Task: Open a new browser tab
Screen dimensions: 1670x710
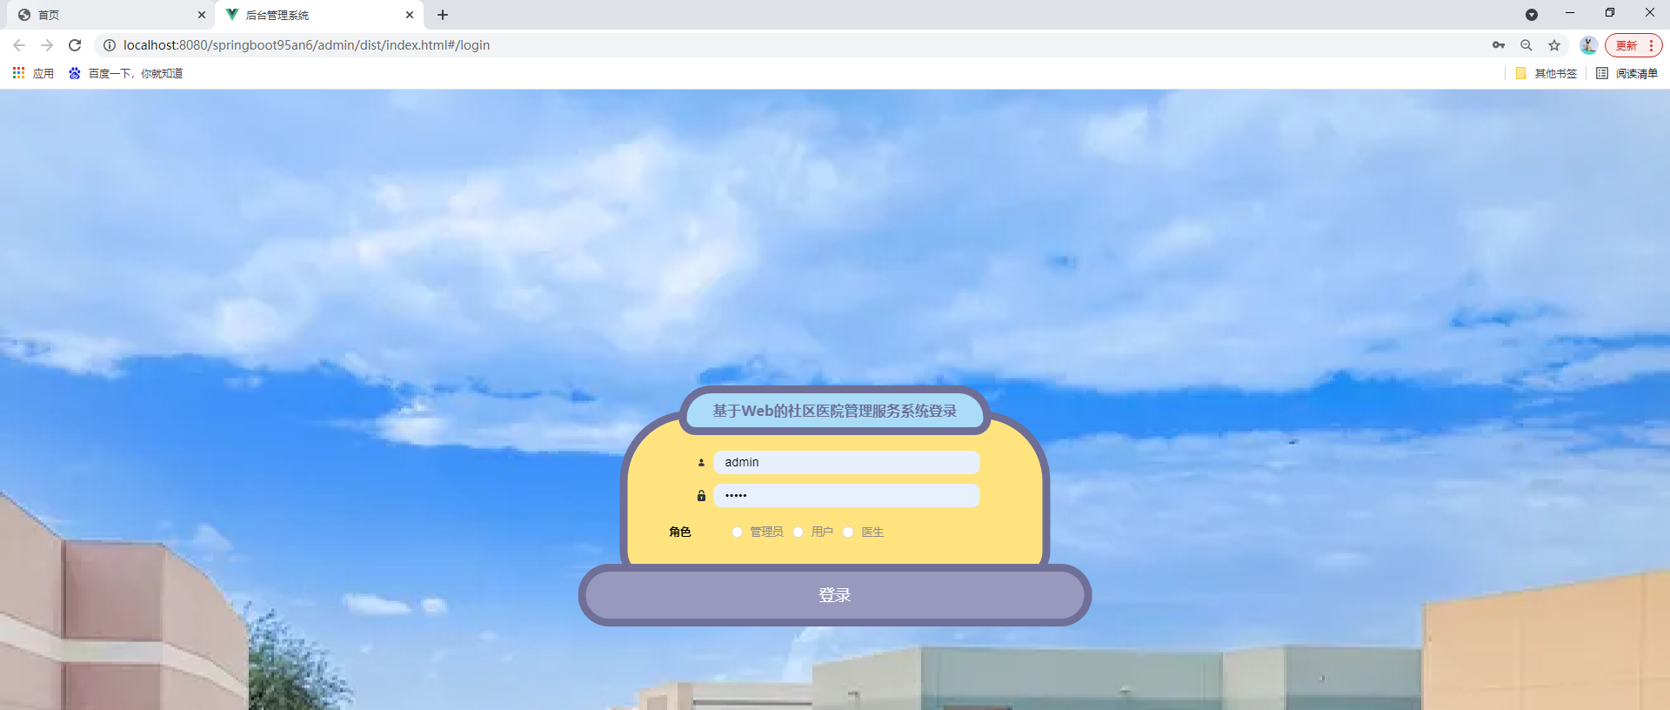Action: 443,15
